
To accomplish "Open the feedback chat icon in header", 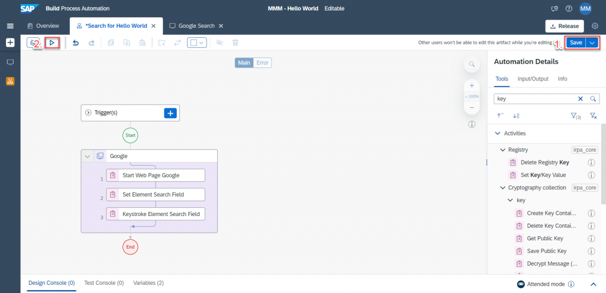I will (555, 8).
